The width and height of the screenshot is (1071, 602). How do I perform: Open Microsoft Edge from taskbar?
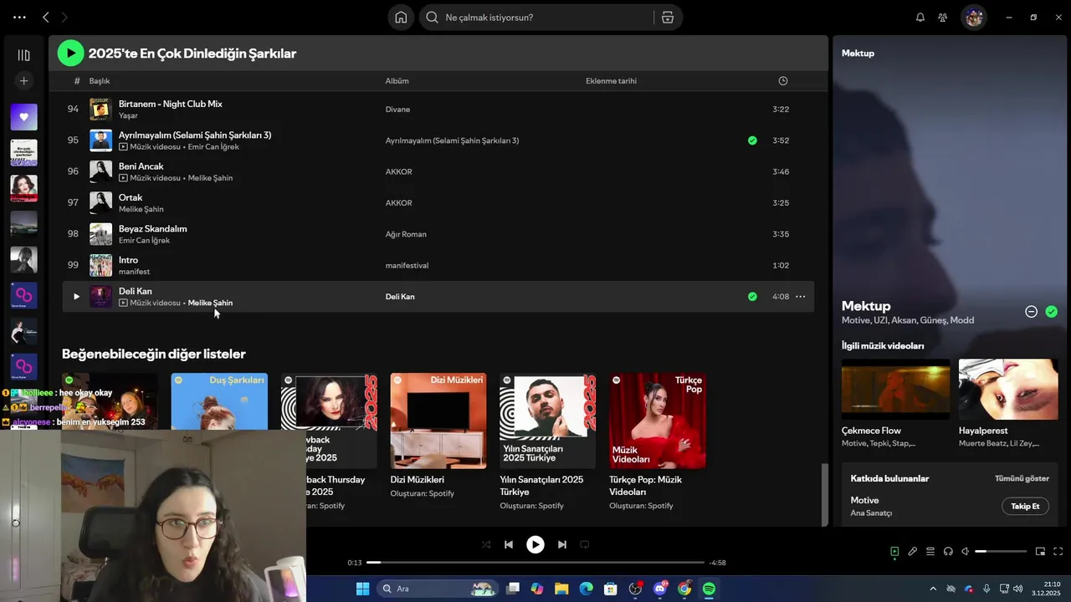point(586,589)
